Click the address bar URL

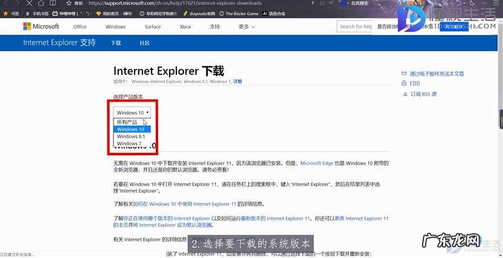coord(175,3)
